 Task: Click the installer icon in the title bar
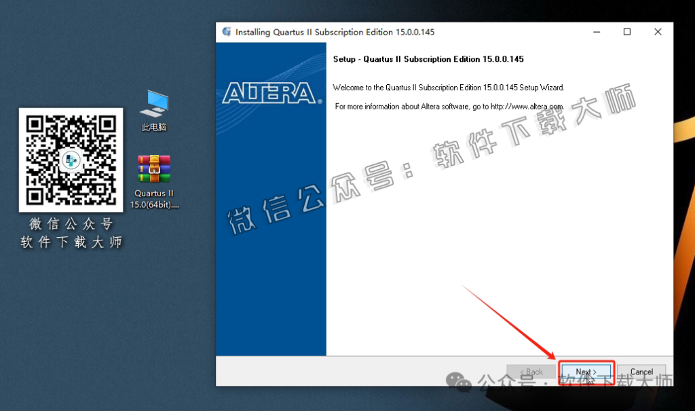pos(226,32)
